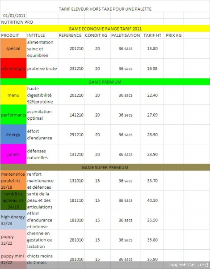The width and height of the screenshot is (210, 269).
Task: Select 'maitenance poulet riz 28/18' product cell
Action: point(13,181)
